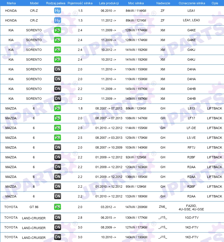Click the green petrol icon in the Mazda L813 row
224x242 pixels.
point(58,108)
